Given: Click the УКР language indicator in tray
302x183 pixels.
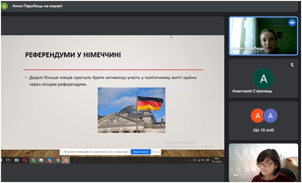Looking at the screenshot, I should click(x=207, y=160).
